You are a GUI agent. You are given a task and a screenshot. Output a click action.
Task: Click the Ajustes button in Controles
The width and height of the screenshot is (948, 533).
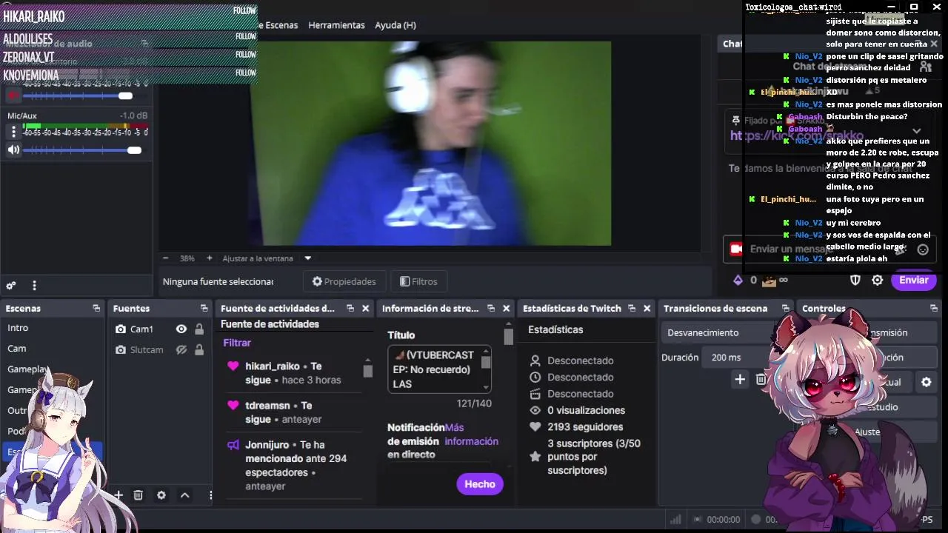[x=867, y=432]
